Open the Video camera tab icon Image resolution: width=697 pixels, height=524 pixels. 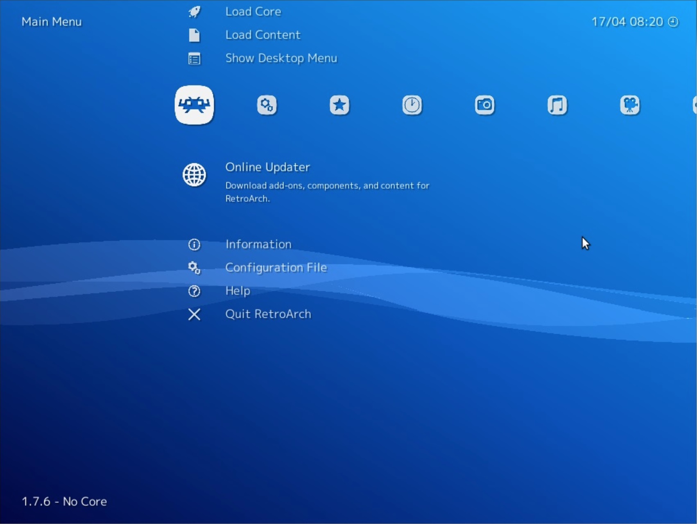(x=629, y=105)
